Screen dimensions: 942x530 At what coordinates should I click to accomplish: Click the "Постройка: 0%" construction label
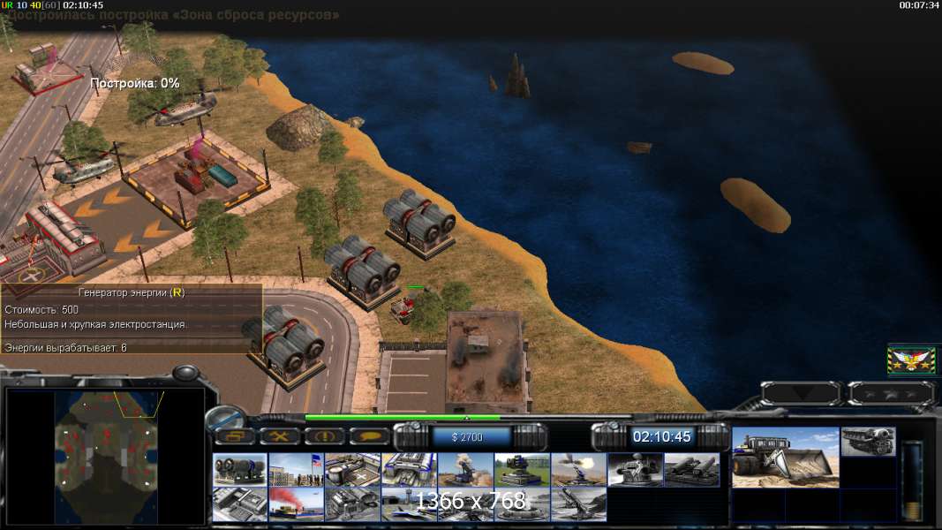[134, 83]
